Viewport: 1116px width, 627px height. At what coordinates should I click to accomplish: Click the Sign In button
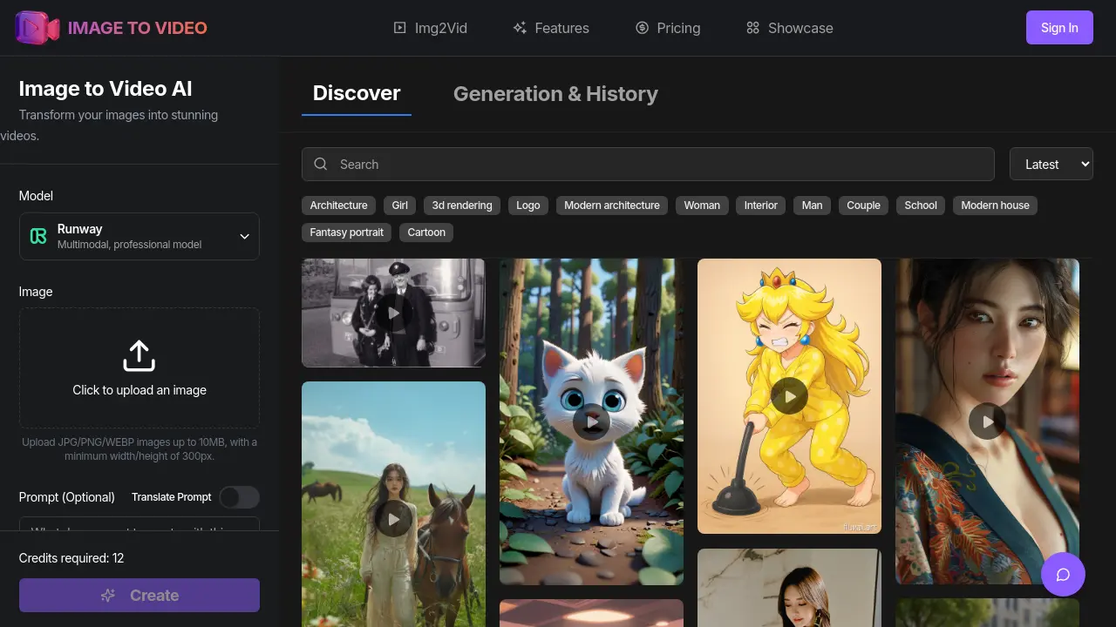1059,28
